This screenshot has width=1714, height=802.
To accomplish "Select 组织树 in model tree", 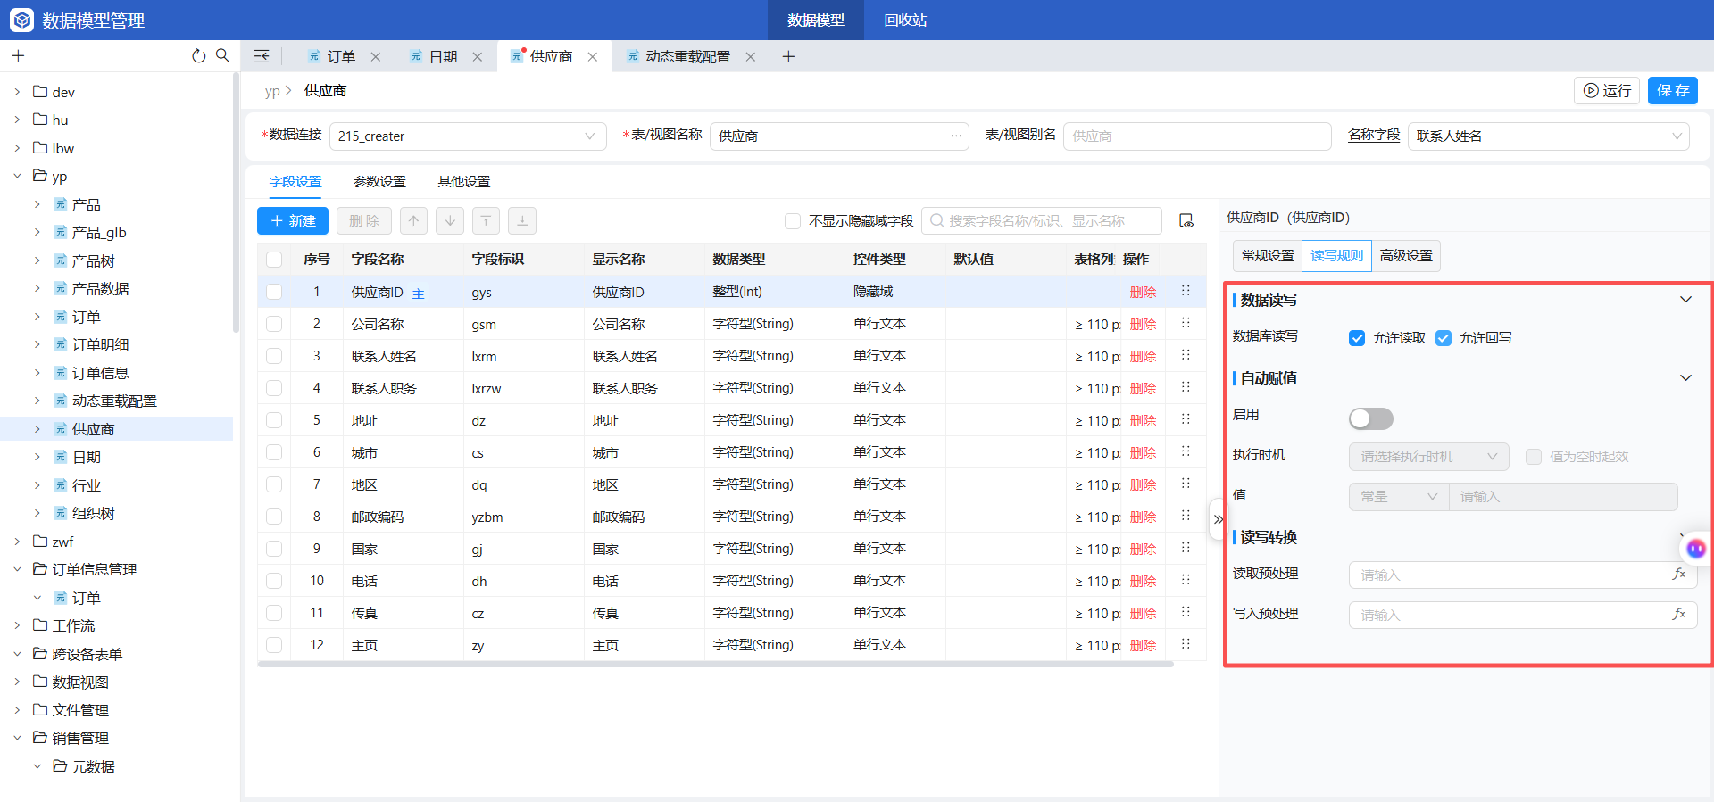I will point(94,513).
